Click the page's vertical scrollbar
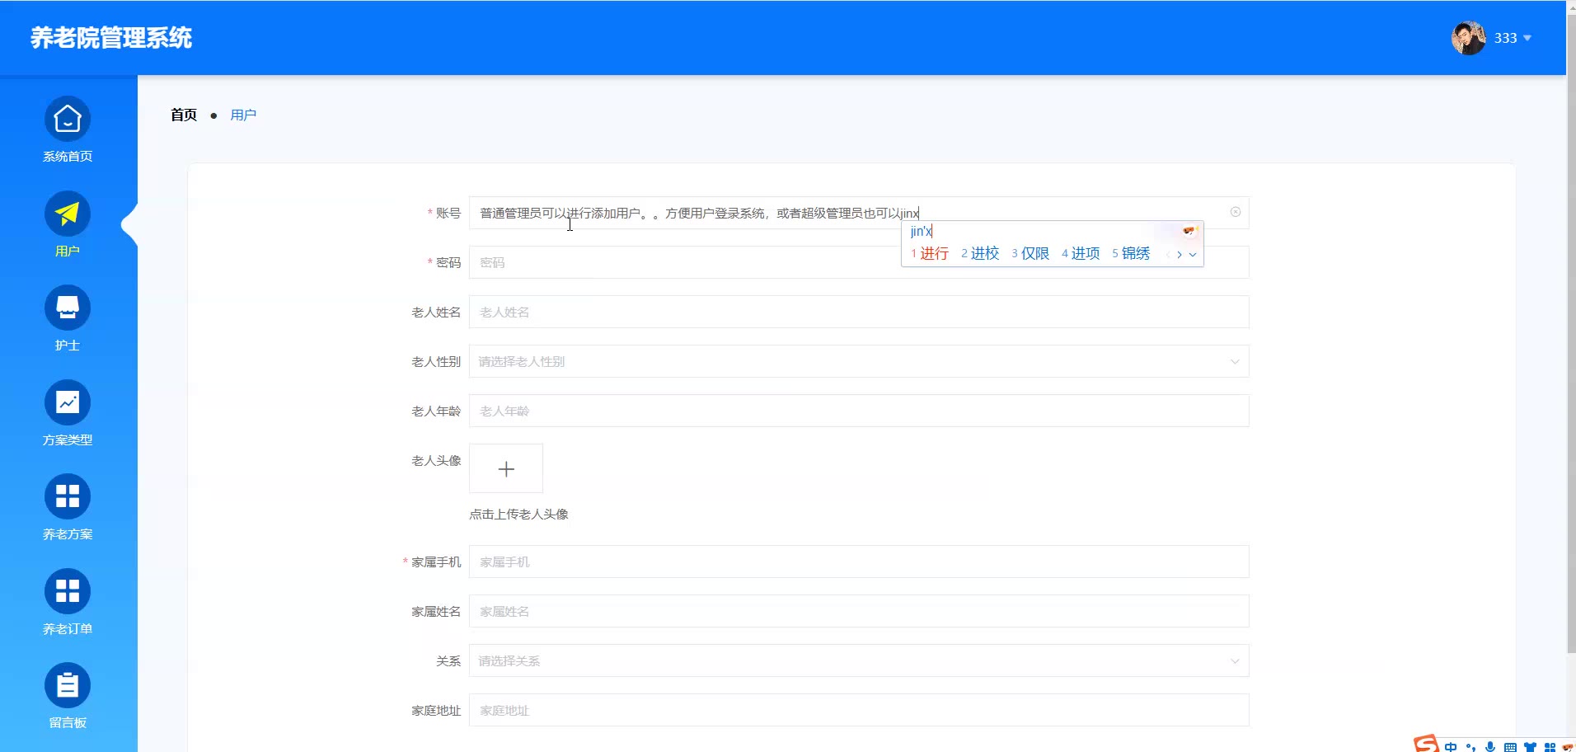 (1570, 330)
